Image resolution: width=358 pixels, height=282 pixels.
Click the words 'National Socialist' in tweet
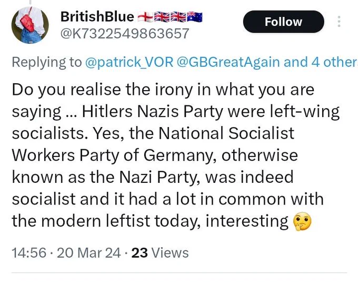pos(226,133)
